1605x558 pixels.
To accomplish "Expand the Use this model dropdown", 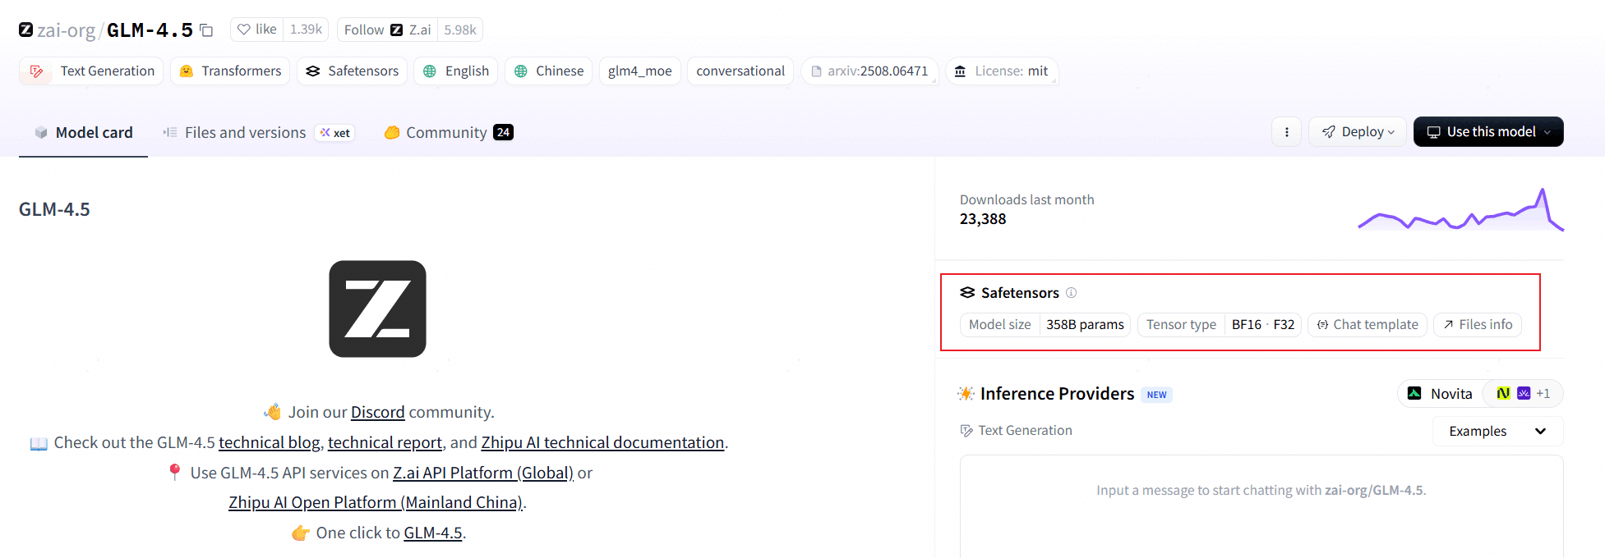I will (1488, 131).
